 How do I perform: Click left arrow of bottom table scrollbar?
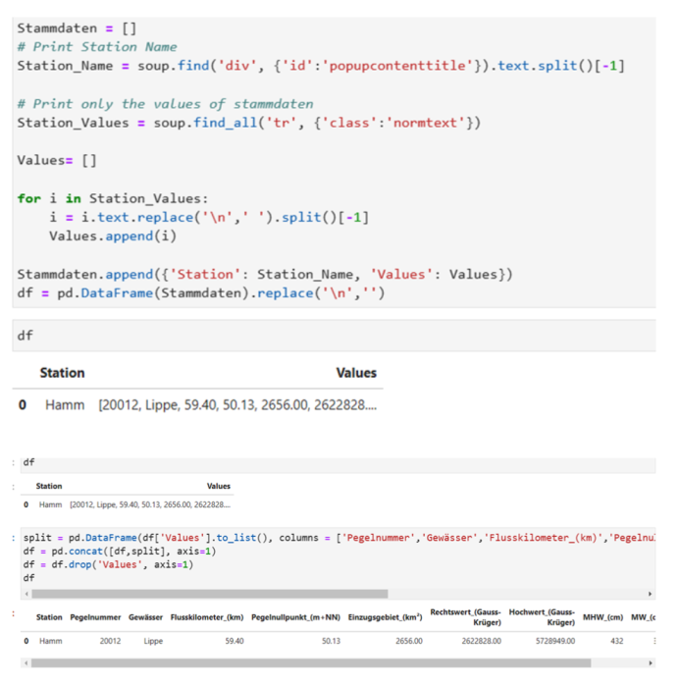tap(32, 662)
